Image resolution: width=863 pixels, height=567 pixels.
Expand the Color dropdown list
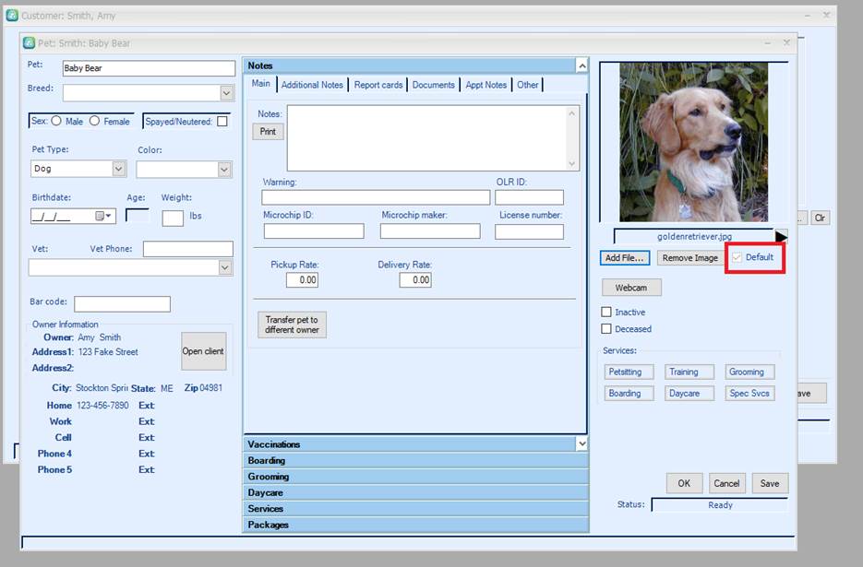point(223,170)
